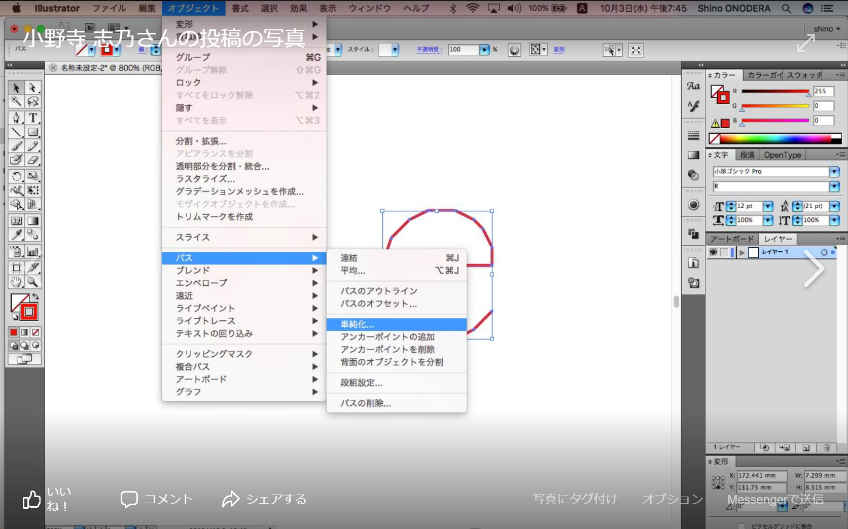Pick the Eyedropper tool

(x=16, y=234)
